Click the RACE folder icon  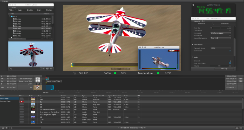(x=12, y=16)
